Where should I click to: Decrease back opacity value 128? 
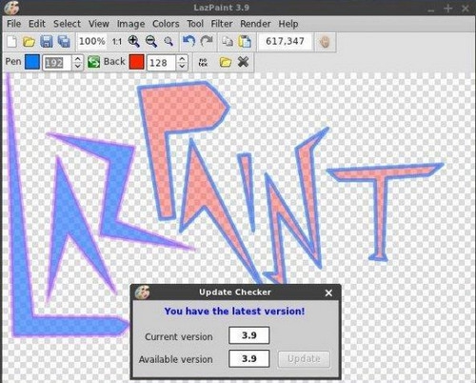tap(182, 66)
